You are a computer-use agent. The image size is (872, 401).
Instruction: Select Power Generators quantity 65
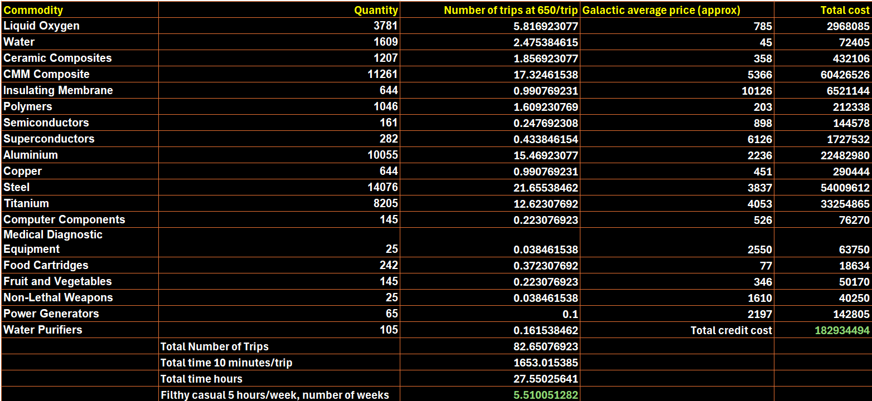(x=279, y=314)
